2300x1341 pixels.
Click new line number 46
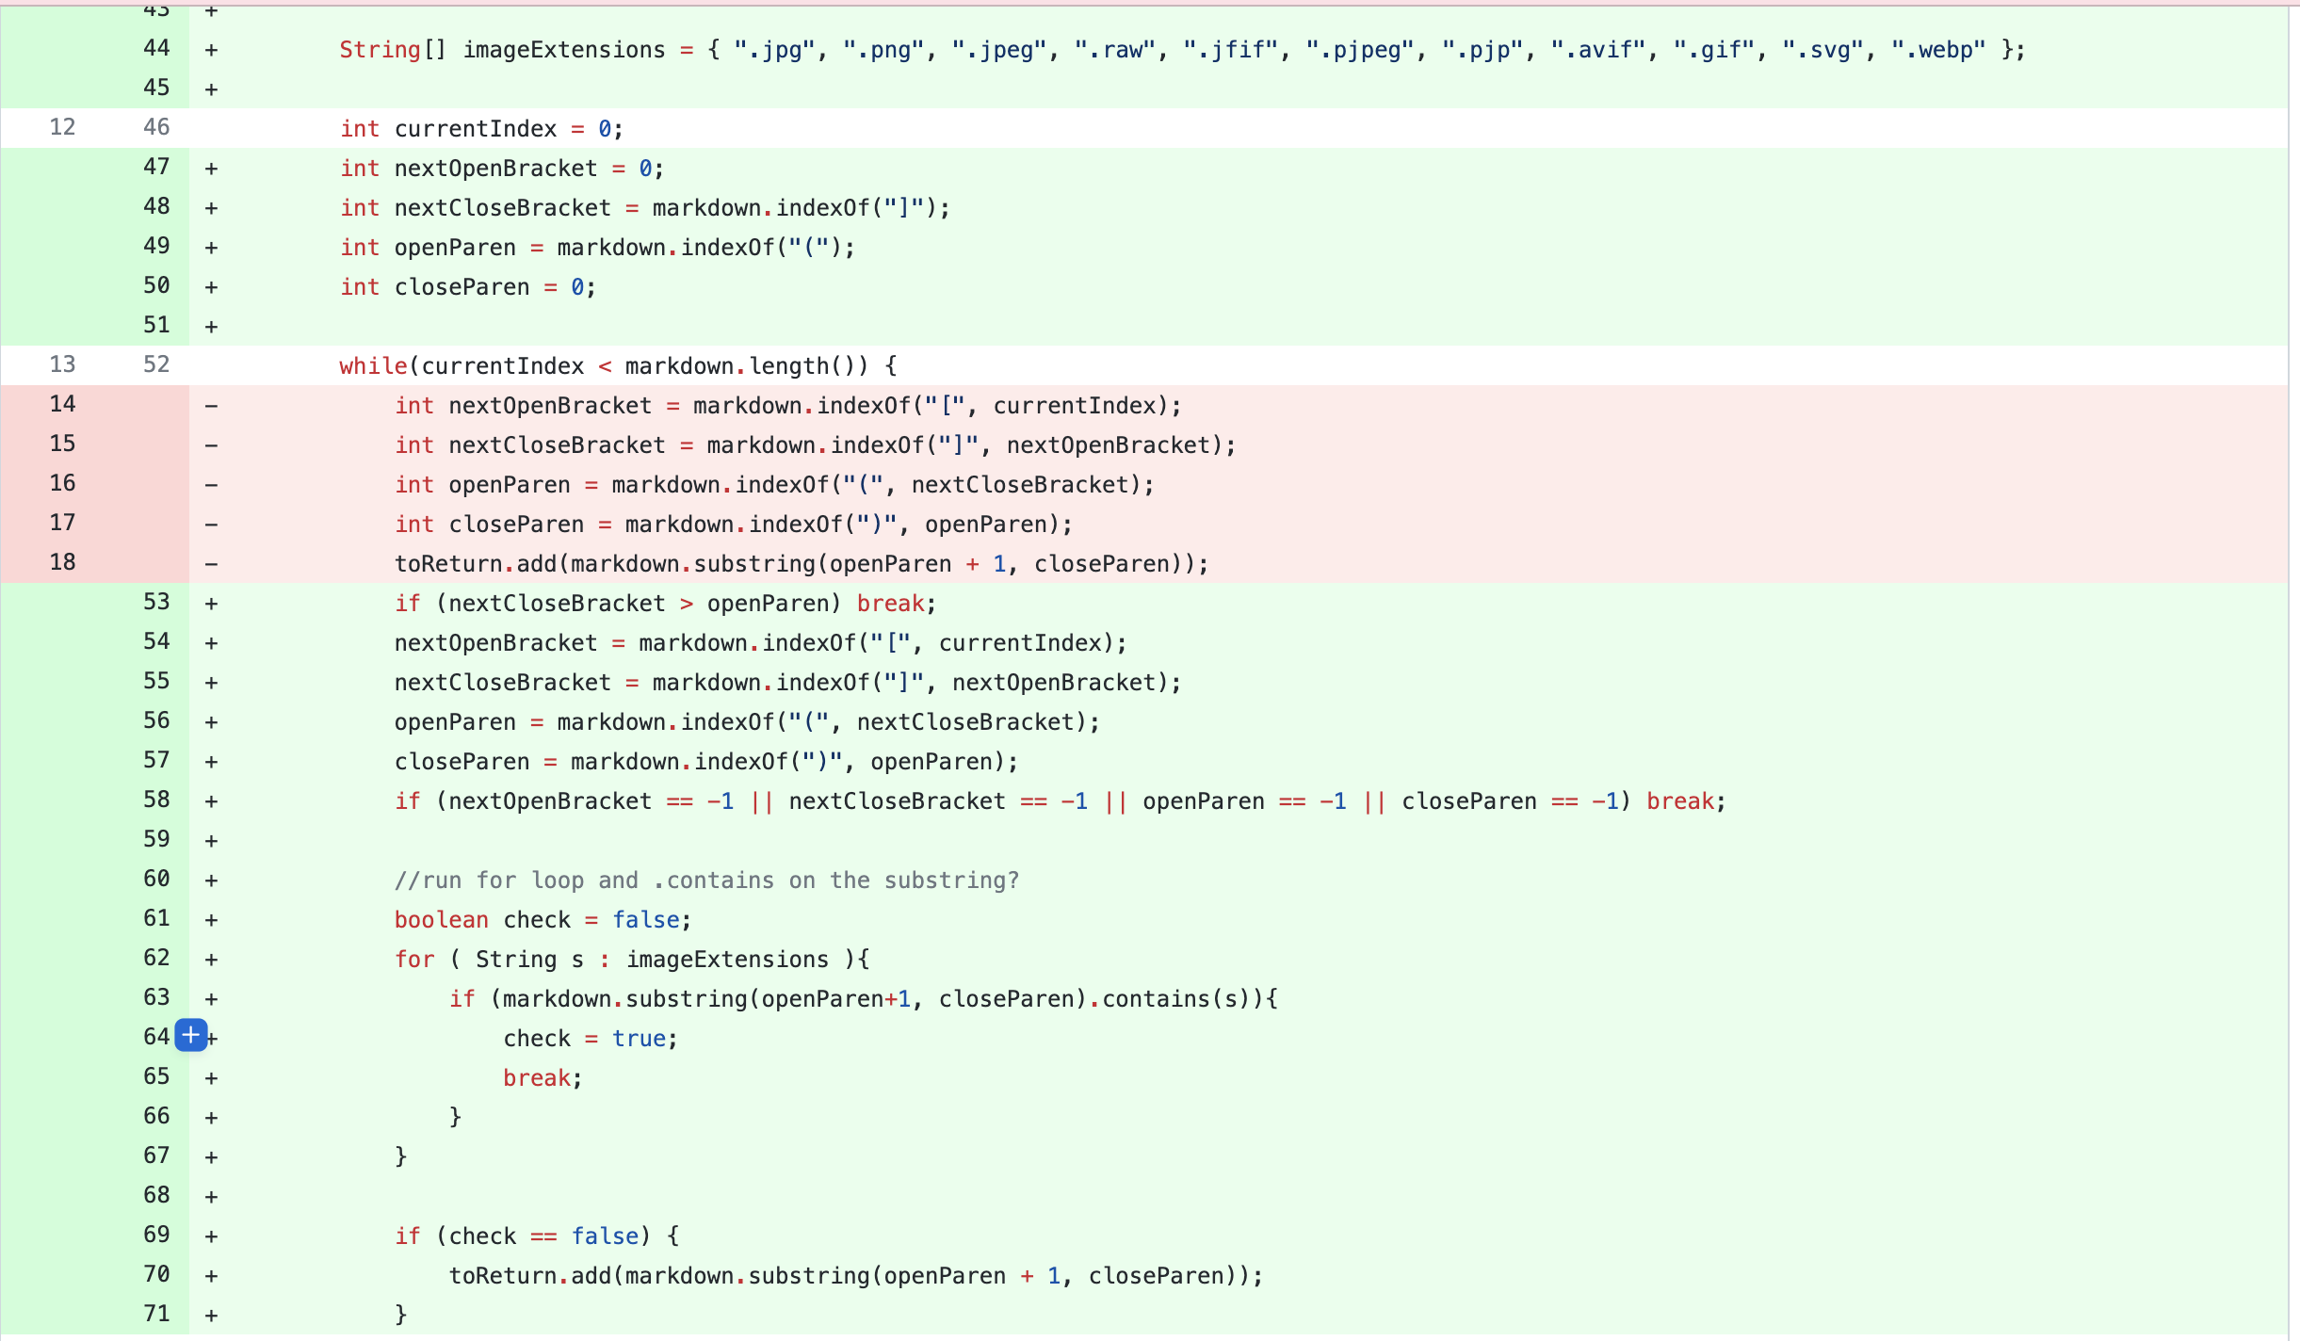[x=156, y=127]
